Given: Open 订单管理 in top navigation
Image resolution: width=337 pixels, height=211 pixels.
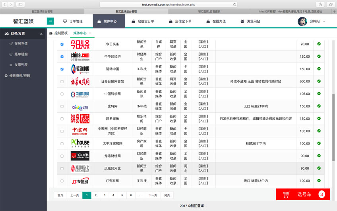Looking at the screenshot, I should (73, 21).
